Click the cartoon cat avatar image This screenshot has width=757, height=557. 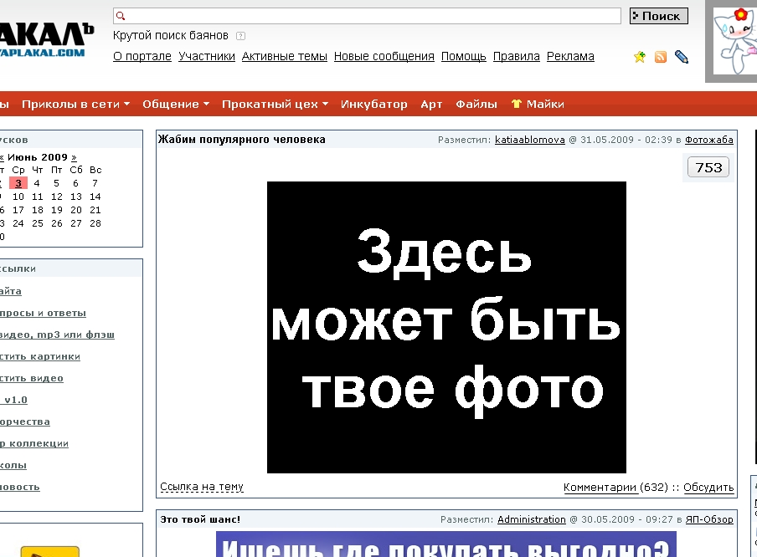pos(734,41)
